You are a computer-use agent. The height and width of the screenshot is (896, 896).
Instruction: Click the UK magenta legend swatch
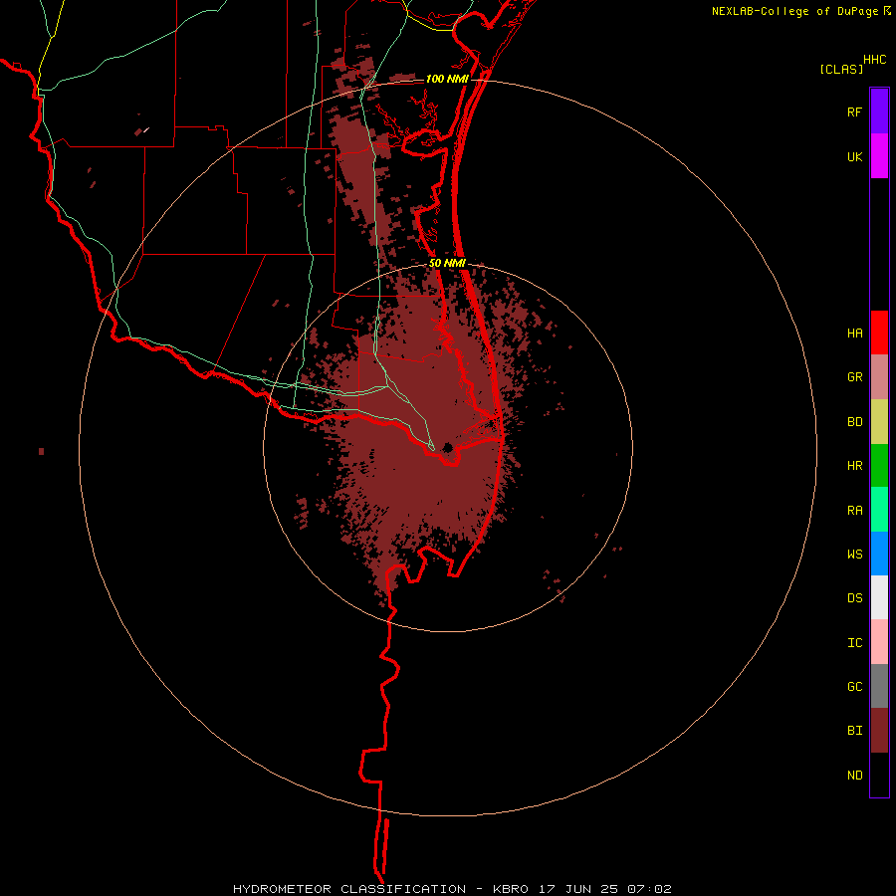[879, 156]
